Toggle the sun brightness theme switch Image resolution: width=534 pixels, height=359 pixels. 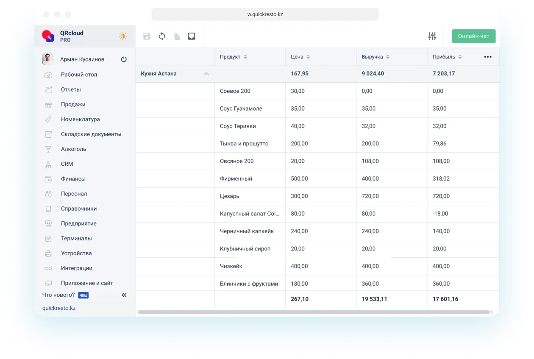click(x=122, y=36)
